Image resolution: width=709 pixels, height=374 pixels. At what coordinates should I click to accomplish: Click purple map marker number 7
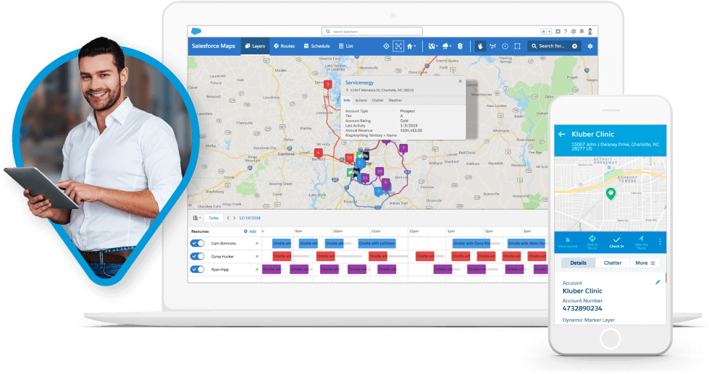point(403,148)
